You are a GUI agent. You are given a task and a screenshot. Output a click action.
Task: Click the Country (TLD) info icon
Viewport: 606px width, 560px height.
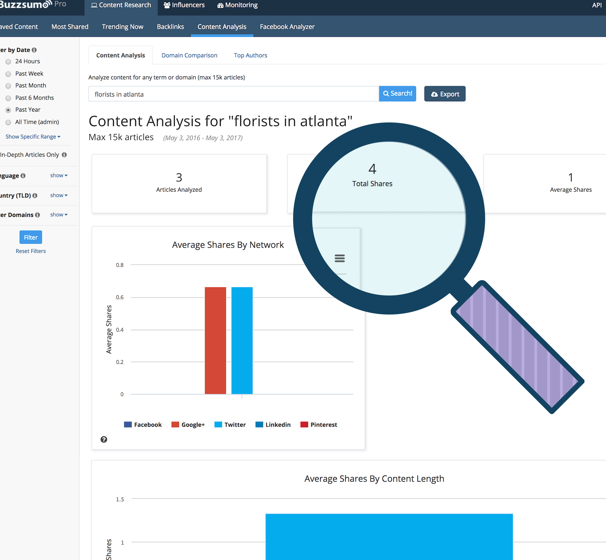tap(35, 195)
